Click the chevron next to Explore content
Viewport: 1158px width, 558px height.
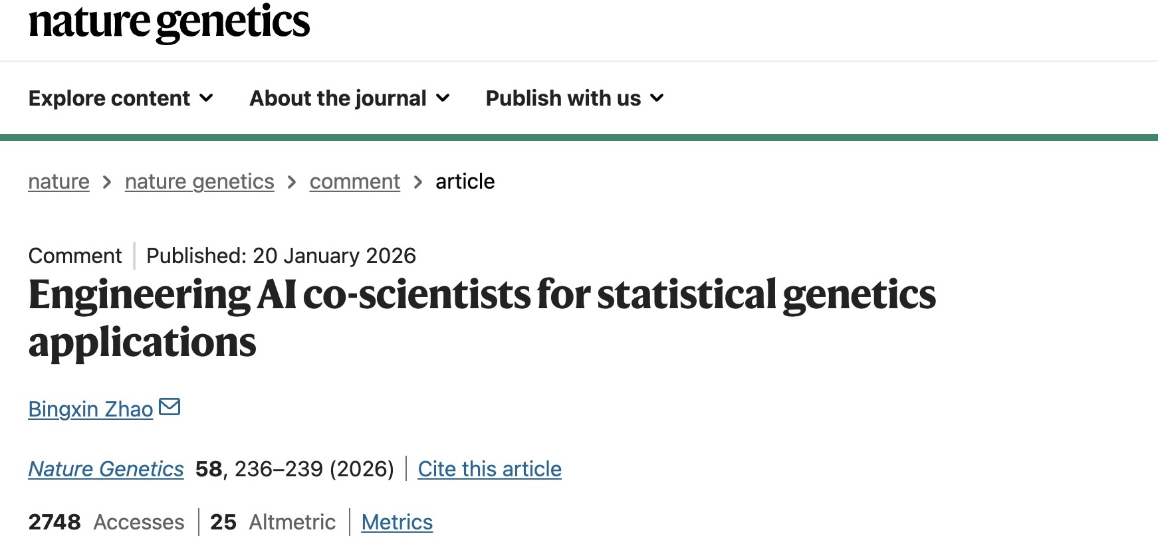pos(206,98)
